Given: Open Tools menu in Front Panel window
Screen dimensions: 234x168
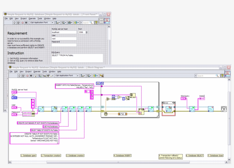Looking at the screenshot, I should coord(40,19).
